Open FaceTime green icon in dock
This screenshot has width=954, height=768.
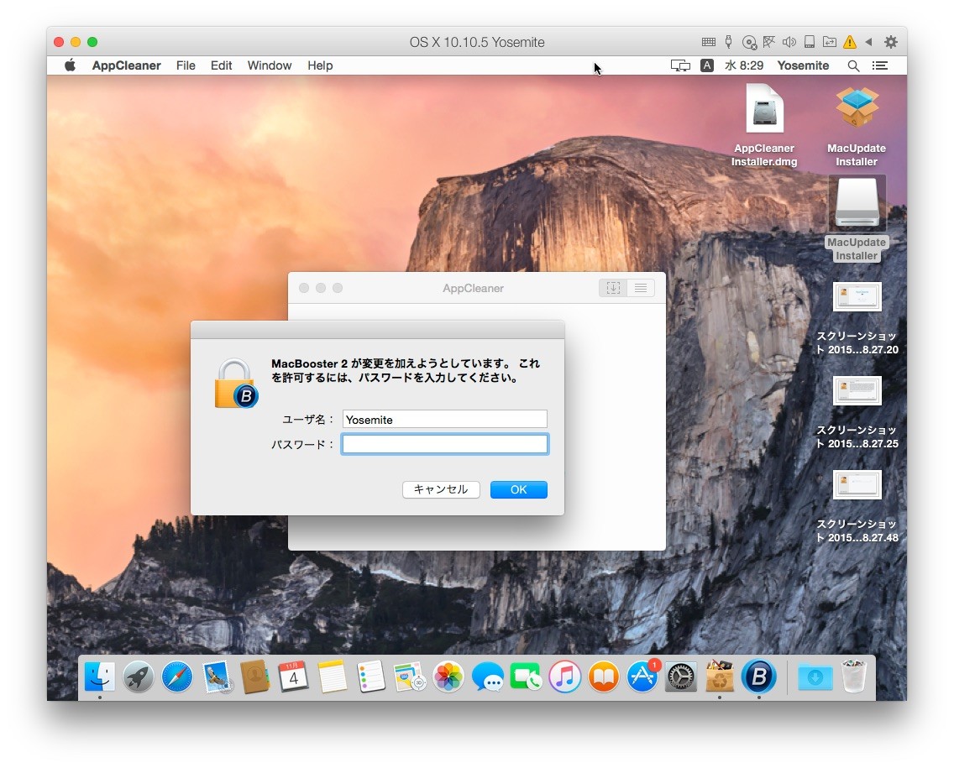coord(526,677)
